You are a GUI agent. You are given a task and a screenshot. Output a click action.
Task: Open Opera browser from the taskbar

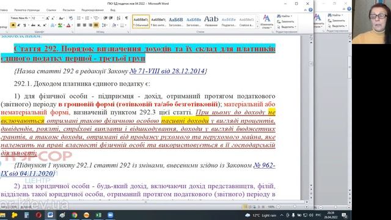pyautogui.click(x=38, y=215)
